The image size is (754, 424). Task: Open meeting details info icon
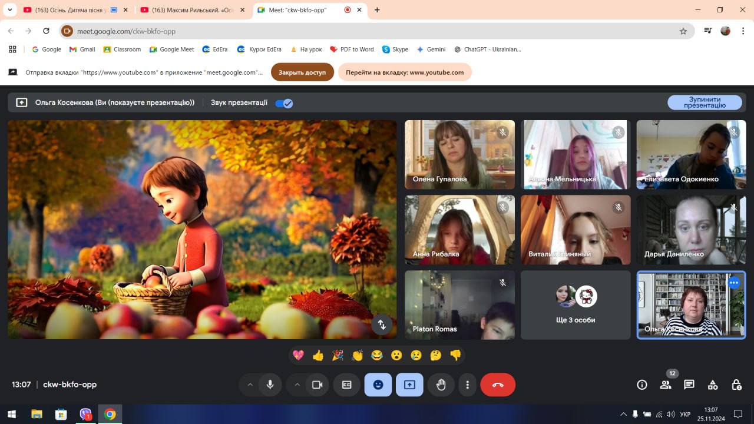tap(642, 385)
